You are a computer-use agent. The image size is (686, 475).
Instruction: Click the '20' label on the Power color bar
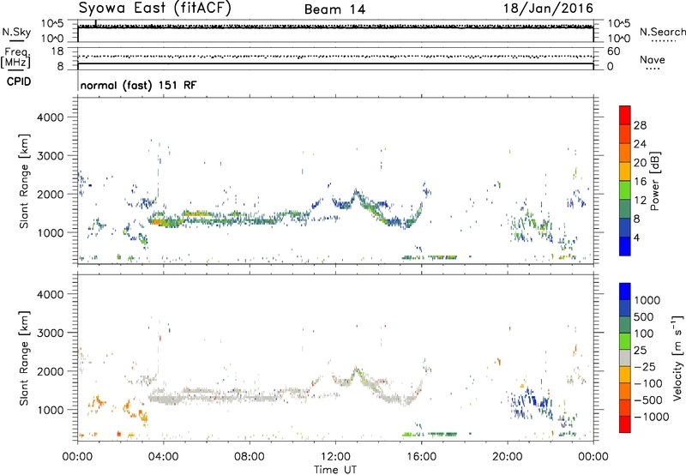click(640, 163)
